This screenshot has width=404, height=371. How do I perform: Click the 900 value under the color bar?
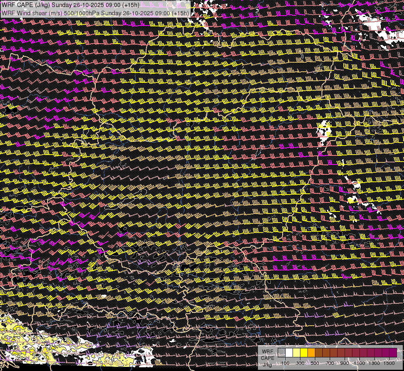click(x=345, y=363)
